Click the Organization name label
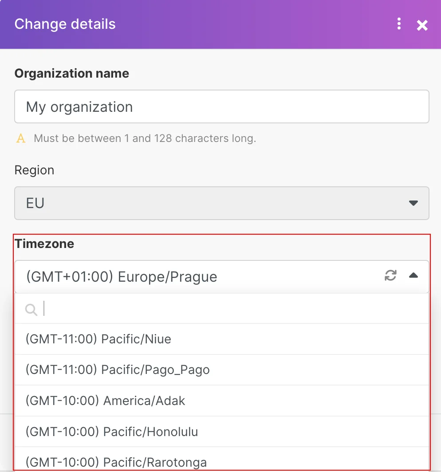The image size is (441, 472). point(71,74)
